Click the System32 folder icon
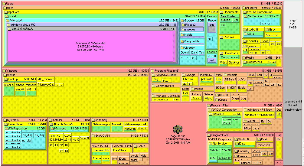This screenshot has width=304, height=166. click(5, 120)
